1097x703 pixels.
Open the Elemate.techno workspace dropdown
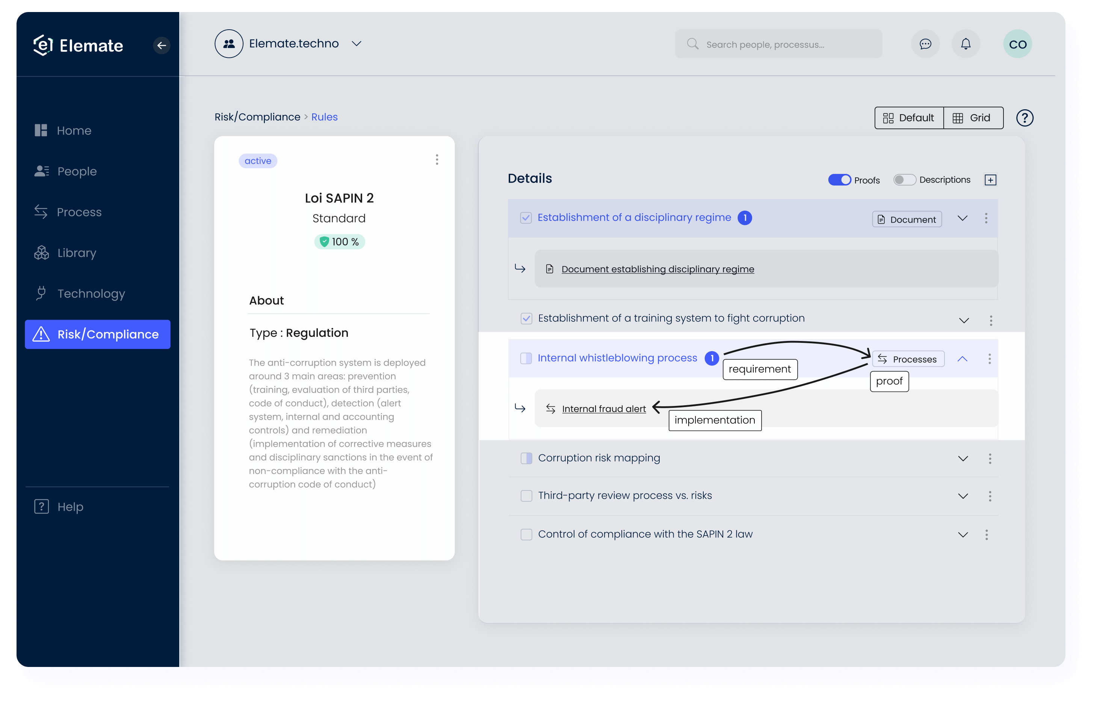tap(357, 44)
